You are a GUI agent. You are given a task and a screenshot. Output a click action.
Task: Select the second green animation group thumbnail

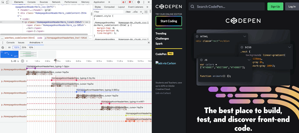coord(28,54)
